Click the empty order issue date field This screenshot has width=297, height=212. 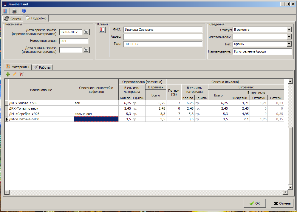tap(71, 50)
